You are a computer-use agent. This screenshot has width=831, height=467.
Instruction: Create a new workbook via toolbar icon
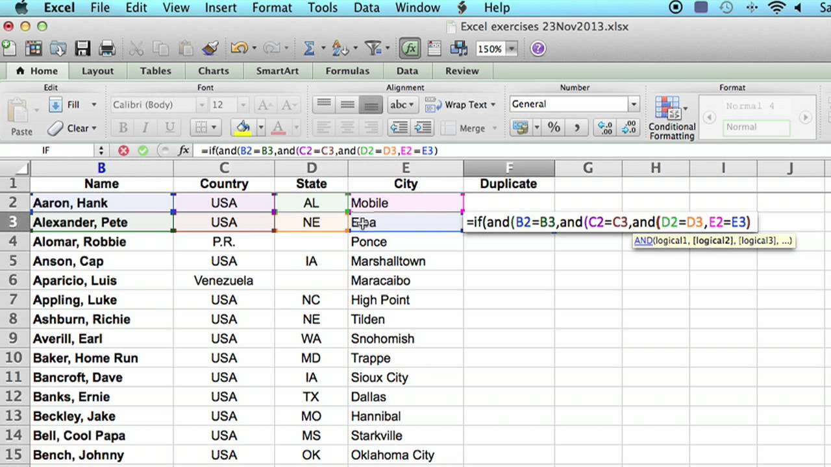[x=9, y=48]
